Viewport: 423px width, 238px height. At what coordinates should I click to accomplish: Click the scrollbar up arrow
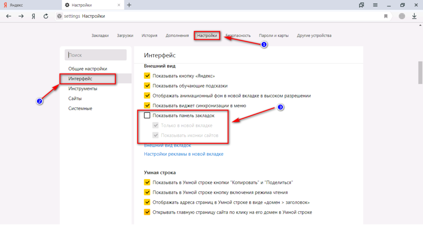420,25
